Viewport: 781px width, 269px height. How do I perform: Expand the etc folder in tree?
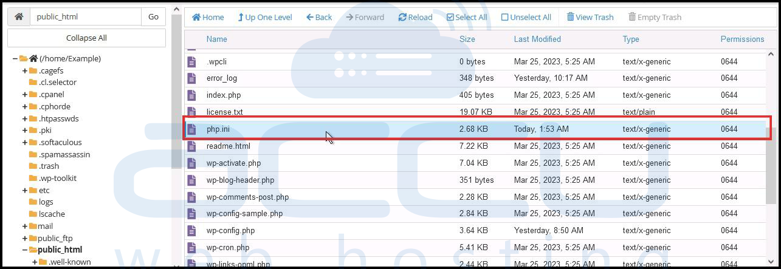[25, 190]
